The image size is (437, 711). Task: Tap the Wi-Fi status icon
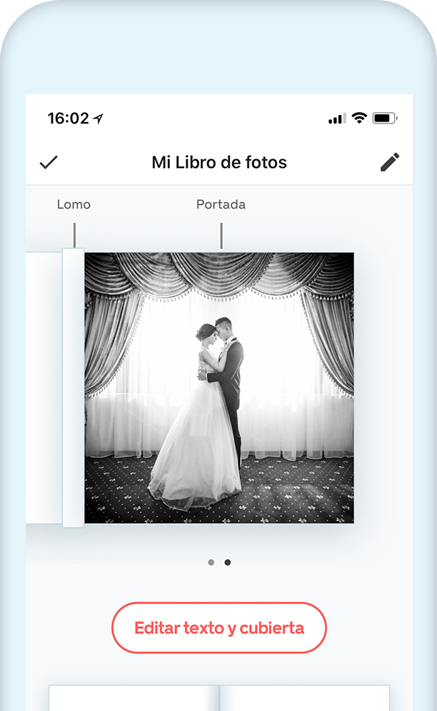(x=359, y=118)
